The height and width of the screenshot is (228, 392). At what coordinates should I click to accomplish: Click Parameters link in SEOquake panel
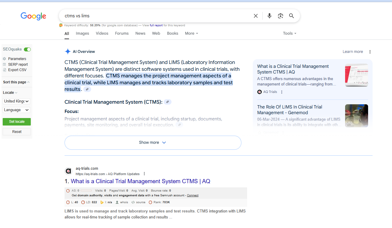pos(17,59)
